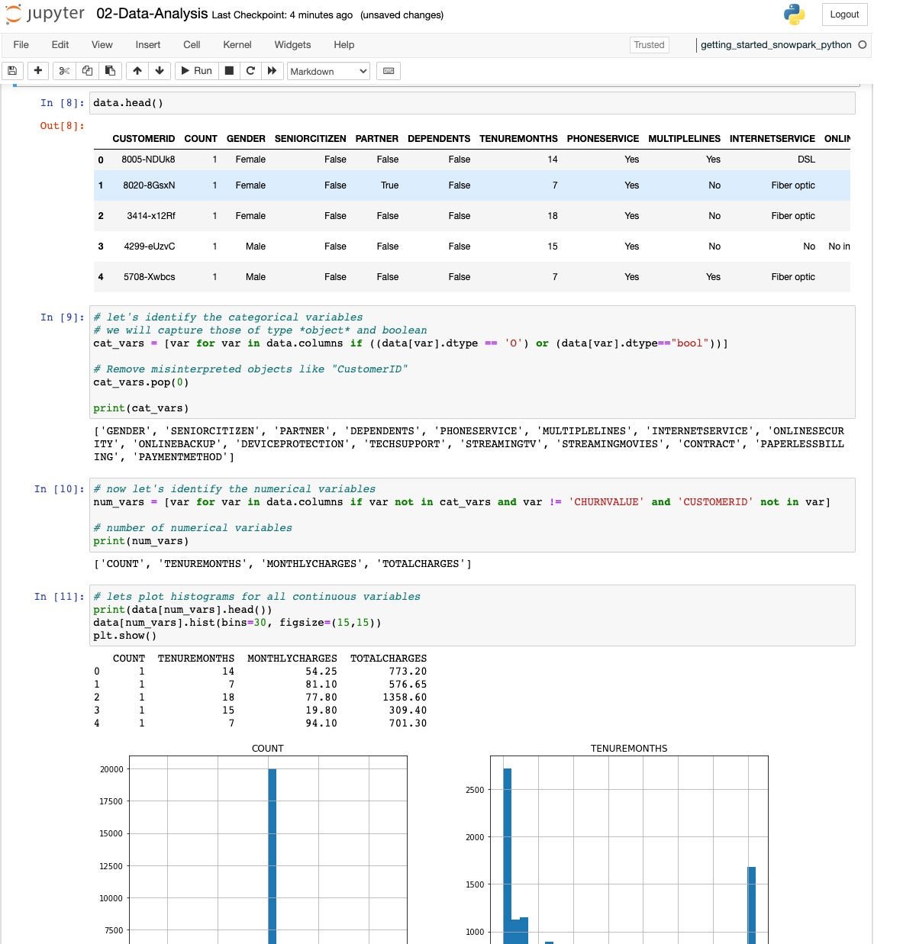Viewport: 916px width, 944px height.
Task: Move selected cell down with arrow
Action: (160, 71)
